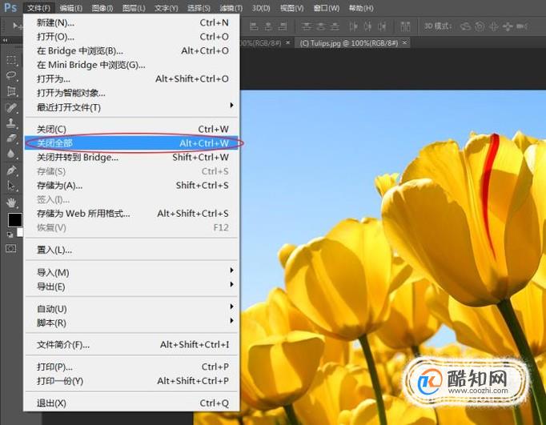Choose 退出(X) to quit Photoshop
The height and width of the screenshot is (425, 546).
(x=131, y=403)
